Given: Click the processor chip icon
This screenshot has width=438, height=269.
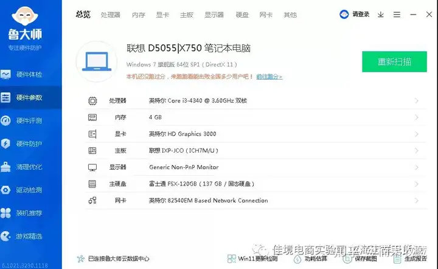Looking at the screenshot, I should pyautogui.click(x=92, y=101).
